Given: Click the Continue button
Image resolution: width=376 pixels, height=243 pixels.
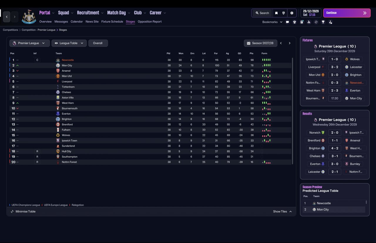Looking at the screenshot, I should 347,13.
